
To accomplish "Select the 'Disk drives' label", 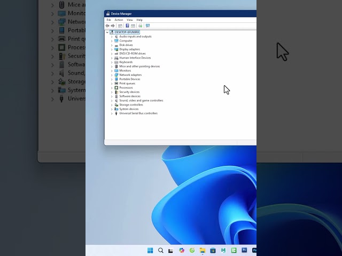I will [126, 45].
